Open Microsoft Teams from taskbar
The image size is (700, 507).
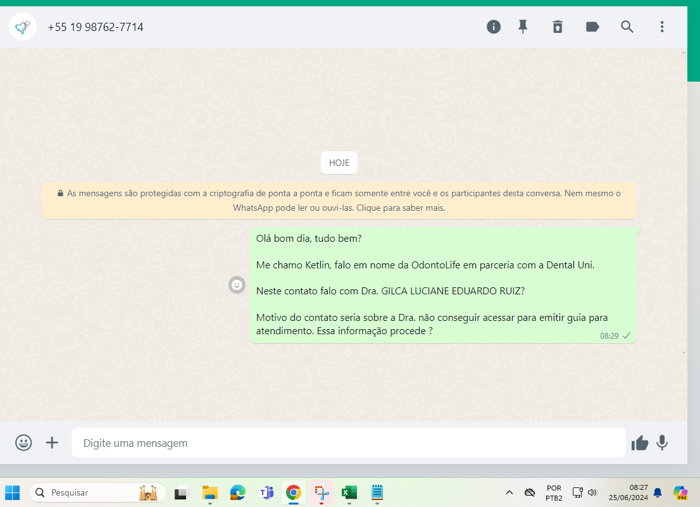point(266,492)
